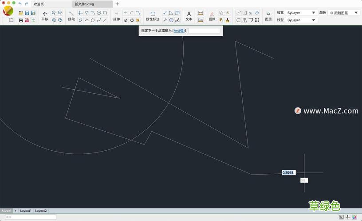The image size is (362, 221).
Task: Click the 平移 pan tool
Action: click(x=44, y=16)
